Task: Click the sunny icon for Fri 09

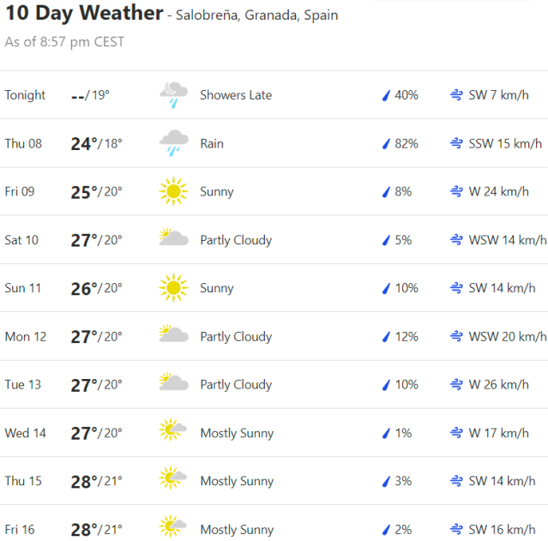Action: click(x=173, y=191)
